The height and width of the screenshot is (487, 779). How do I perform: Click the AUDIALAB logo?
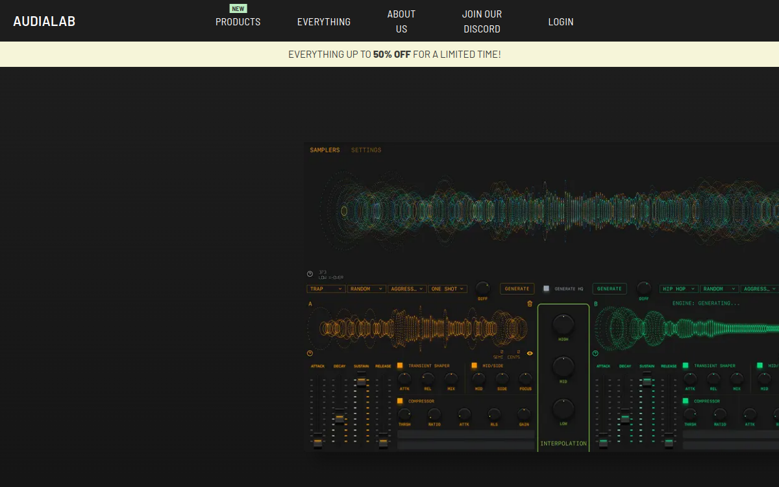44,21
